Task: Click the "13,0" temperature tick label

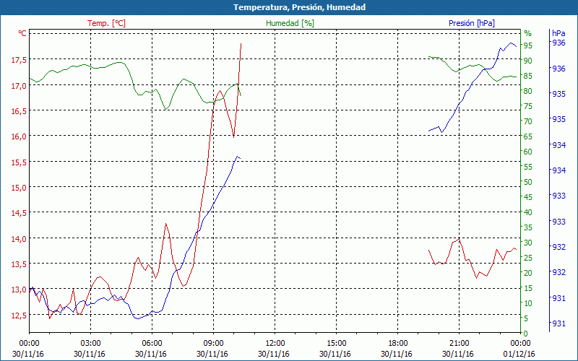Action: [19, 290]
